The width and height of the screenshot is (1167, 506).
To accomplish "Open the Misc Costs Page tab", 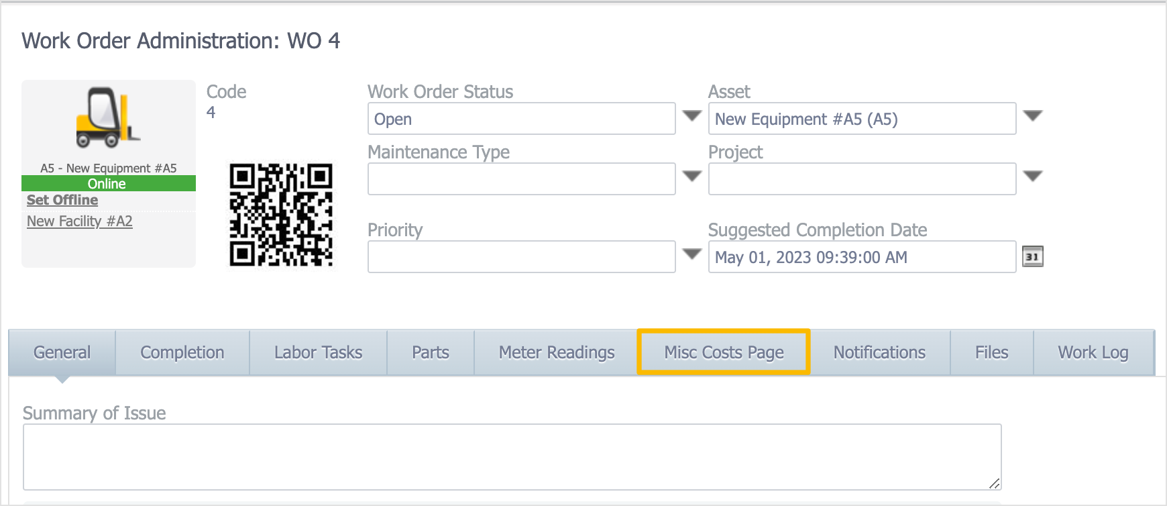I will click(724, 352).
